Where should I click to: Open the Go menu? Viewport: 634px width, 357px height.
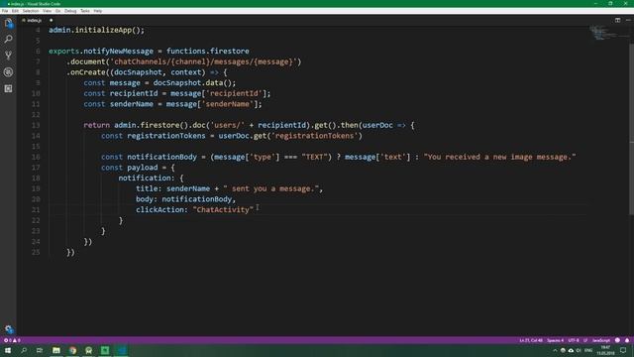tap(57, 11)
